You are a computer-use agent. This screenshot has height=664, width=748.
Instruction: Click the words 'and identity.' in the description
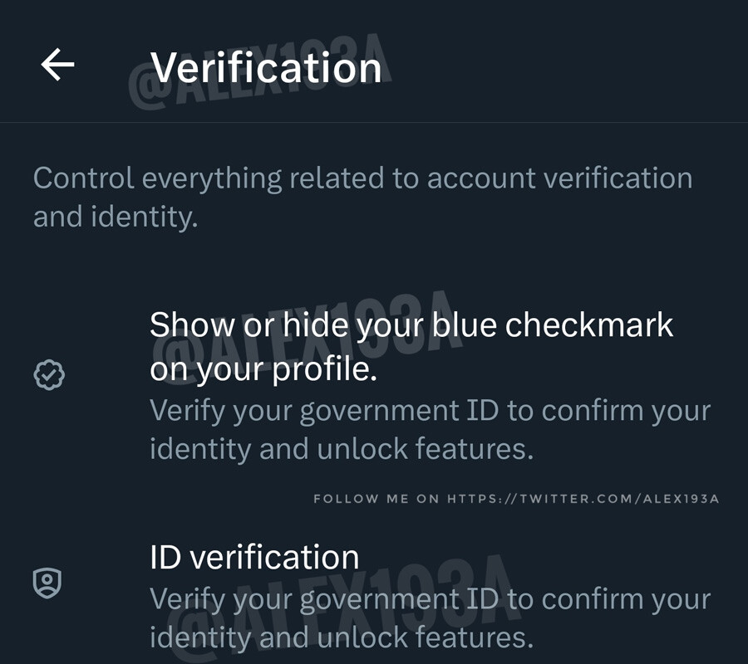click(x=115, y=217)
